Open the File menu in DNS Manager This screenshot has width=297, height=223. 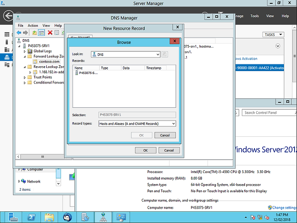21,26
